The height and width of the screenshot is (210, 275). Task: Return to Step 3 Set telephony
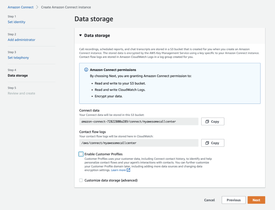[x=18, y=58]
